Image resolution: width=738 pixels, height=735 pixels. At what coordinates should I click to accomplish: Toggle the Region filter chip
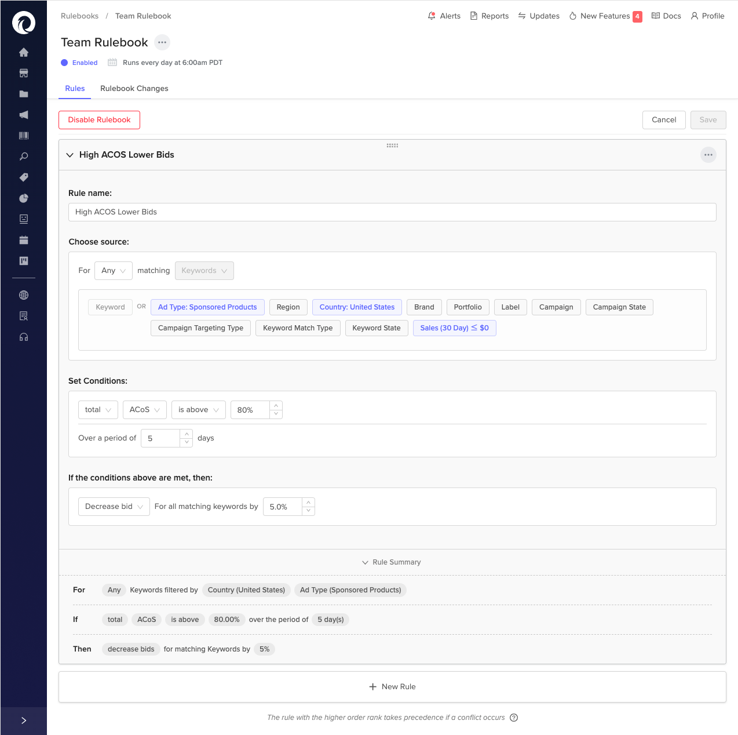(x=288, y=307)
